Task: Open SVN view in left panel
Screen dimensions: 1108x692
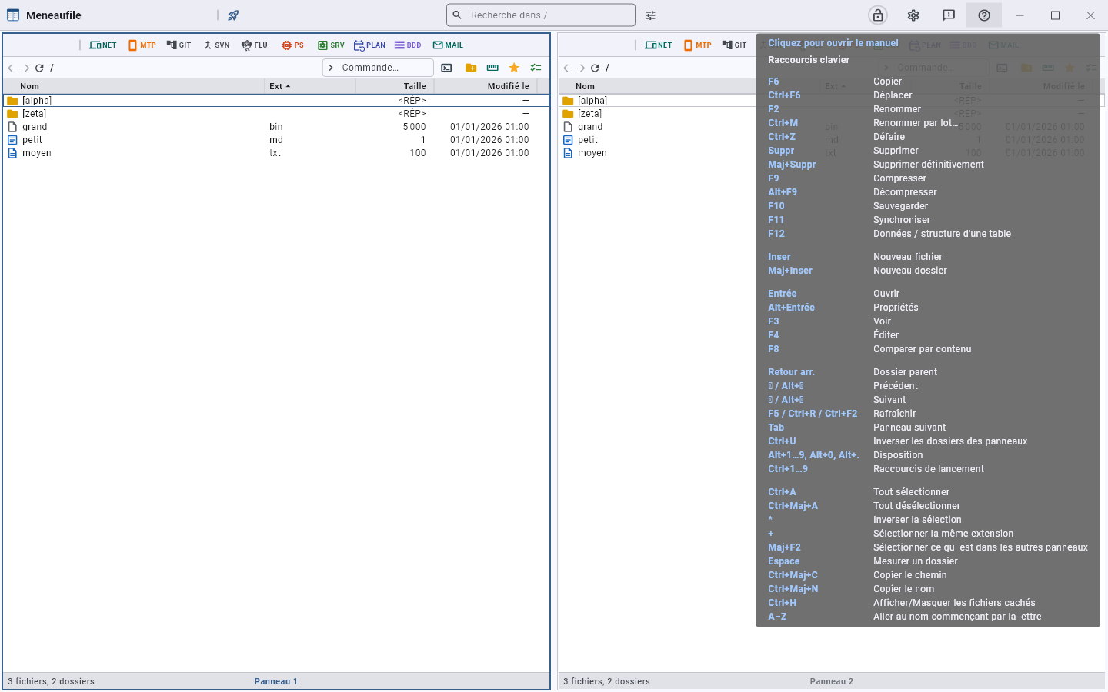Action: [216, 45]
